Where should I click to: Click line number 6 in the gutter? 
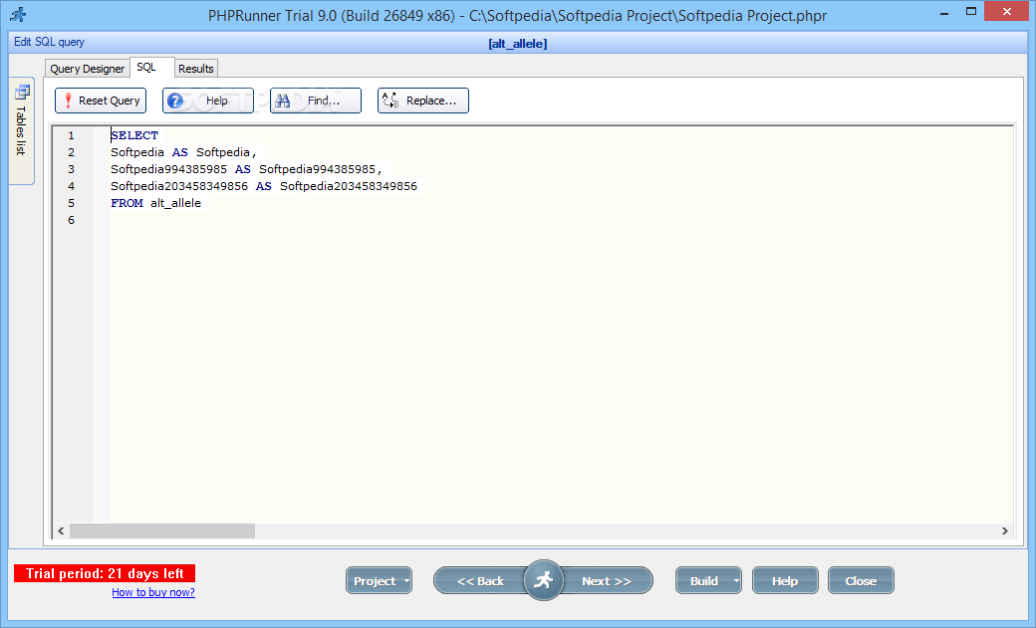[x=72, y=220]
